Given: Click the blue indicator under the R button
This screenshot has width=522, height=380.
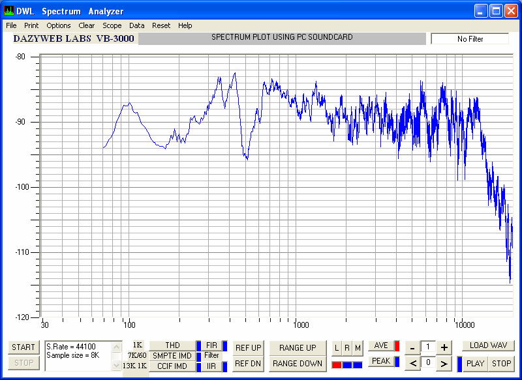Looking at the screenshot, I should point(347,365).
